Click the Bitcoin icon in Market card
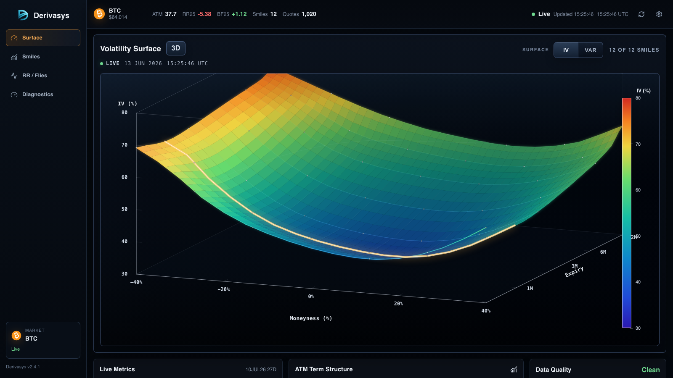This screenshot has height=378, width=673. coord(16,335)
